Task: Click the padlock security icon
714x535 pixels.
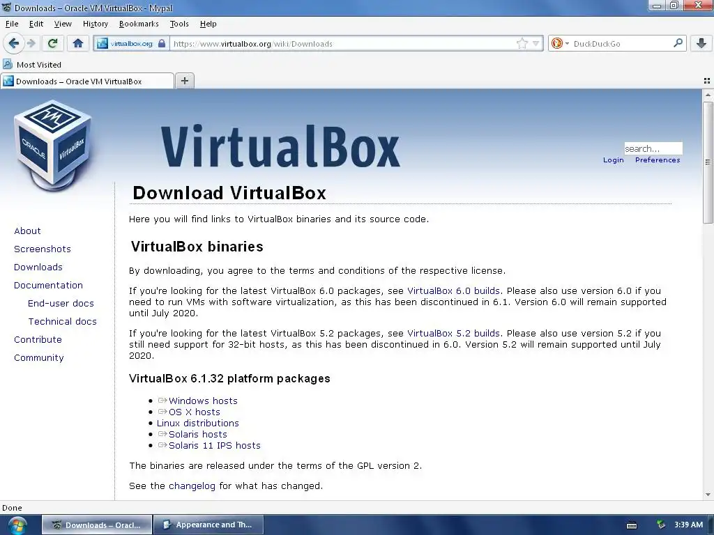Action: 162,44
